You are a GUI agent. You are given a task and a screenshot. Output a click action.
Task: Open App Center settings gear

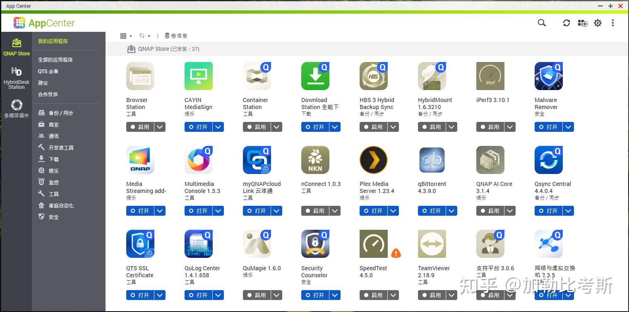tap(598, 23)
